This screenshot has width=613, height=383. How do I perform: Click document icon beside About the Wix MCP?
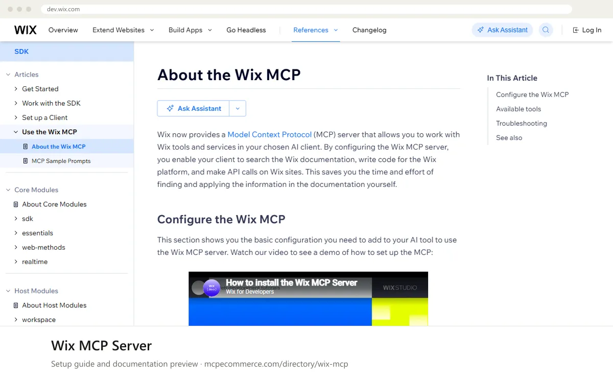point(26,147)
